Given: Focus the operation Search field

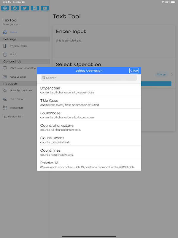Looking at the screenshot, I should click(x=89, y=78).
